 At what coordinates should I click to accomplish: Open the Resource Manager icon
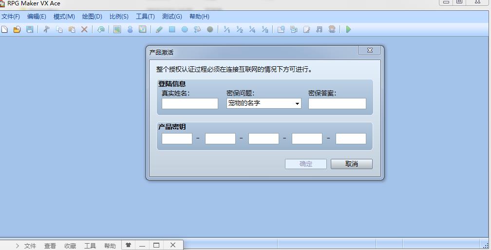tap(294, 29)
